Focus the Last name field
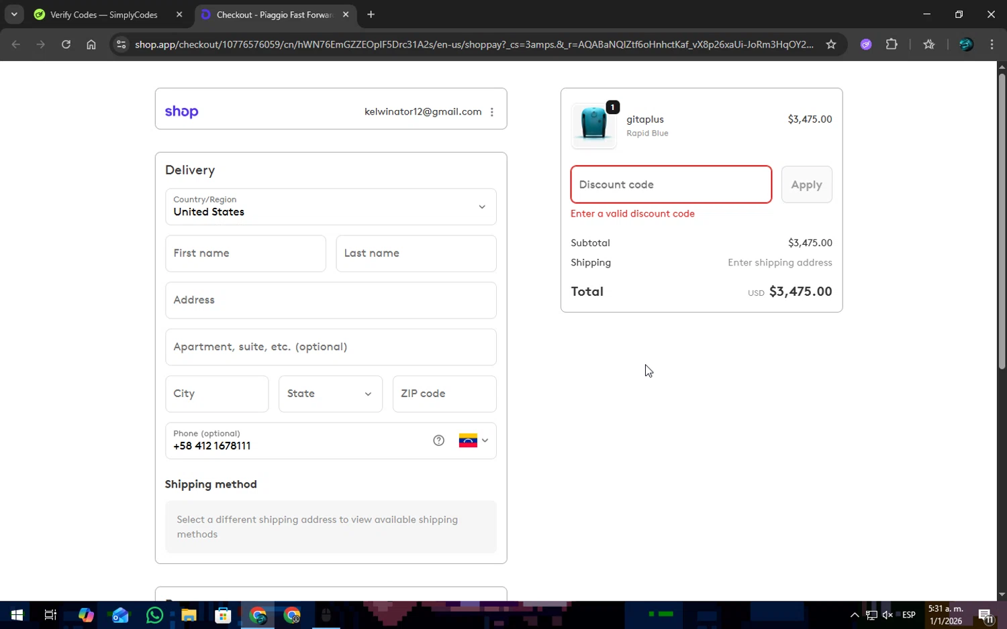The width and height of the screenshot is (1007, 629). [x=416, y=253]
